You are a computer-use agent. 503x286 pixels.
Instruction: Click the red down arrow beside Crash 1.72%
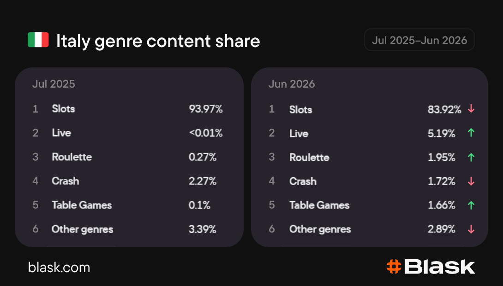tap(471, 181)
